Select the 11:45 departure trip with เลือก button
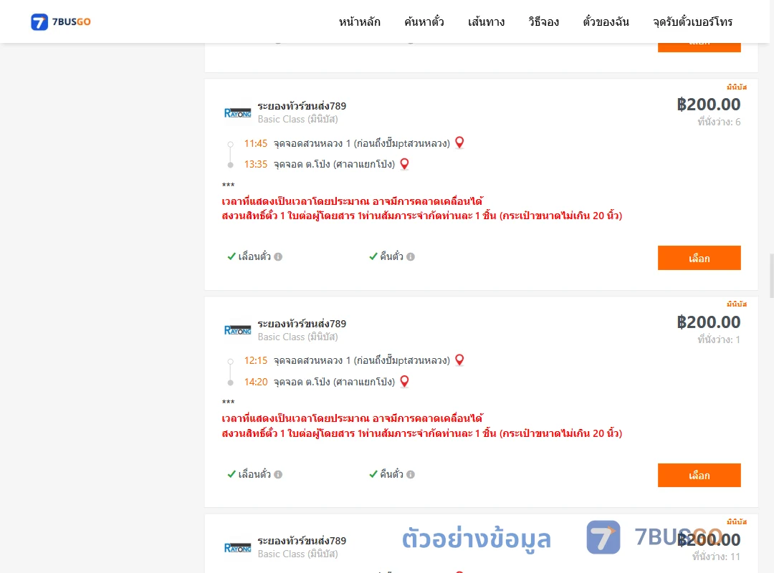The width and height of the screenshot is (774, 573). click(699, 258)
